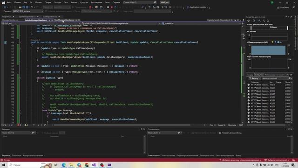Image resolution: width=298 pixels, height=168 pixels.
Task: Open Chrome from the taskbar
Action: coord(87,165)
